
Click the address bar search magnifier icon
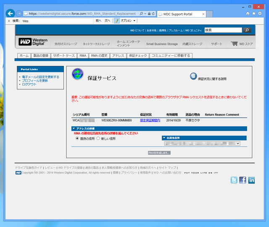click(141, 13)
